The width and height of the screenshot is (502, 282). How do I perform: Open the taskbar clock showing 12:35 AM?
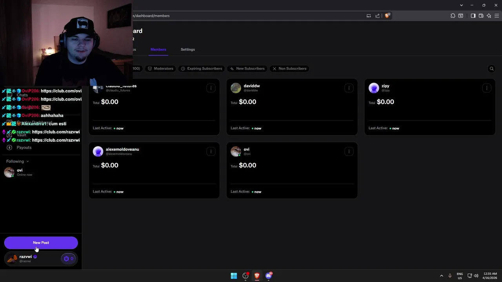coord(490,276)
